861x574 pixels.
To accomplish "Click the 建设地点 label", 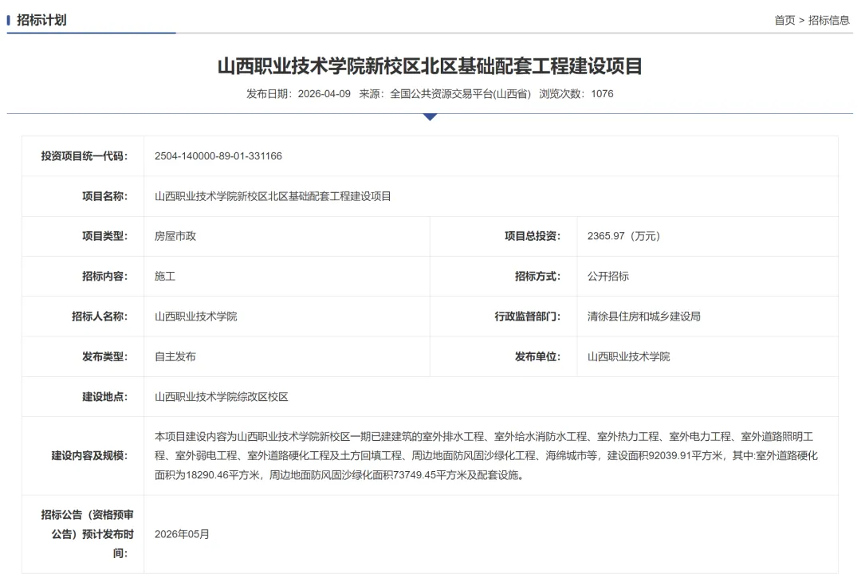I will [104, 396].
